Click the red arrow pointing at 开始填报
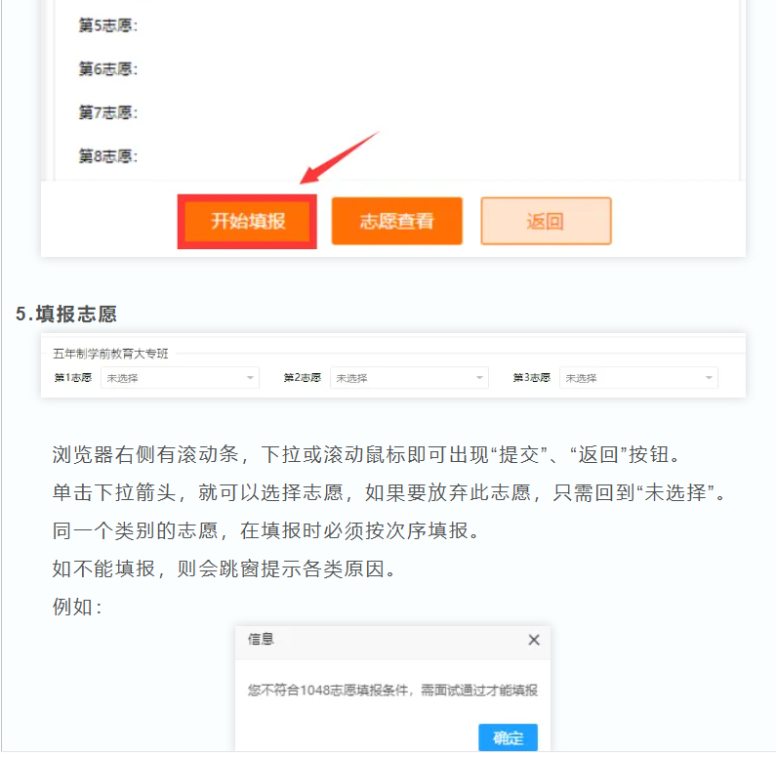The image size is (776, 757). pyautogui.click(x=339, y=157)
